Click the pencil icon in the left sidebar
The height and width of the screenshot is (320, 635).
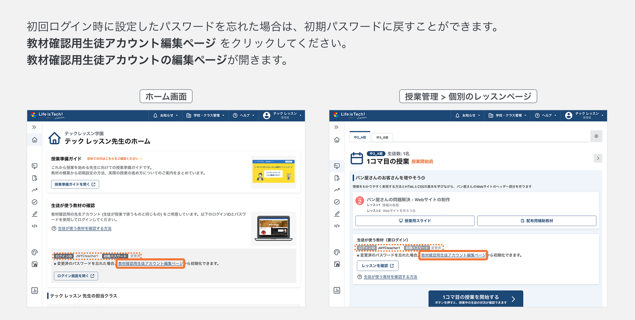pos(35,214)
